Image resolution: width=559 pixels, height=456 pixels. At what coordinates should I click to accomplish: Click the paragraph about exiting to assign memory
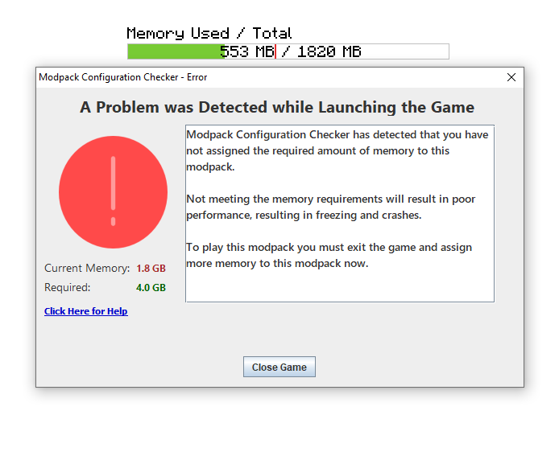point(329,255)
